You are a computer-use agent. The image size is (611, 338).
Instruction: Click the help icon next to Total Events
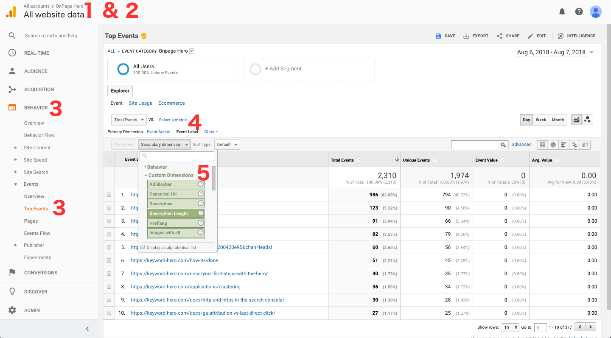coord(359,160)
